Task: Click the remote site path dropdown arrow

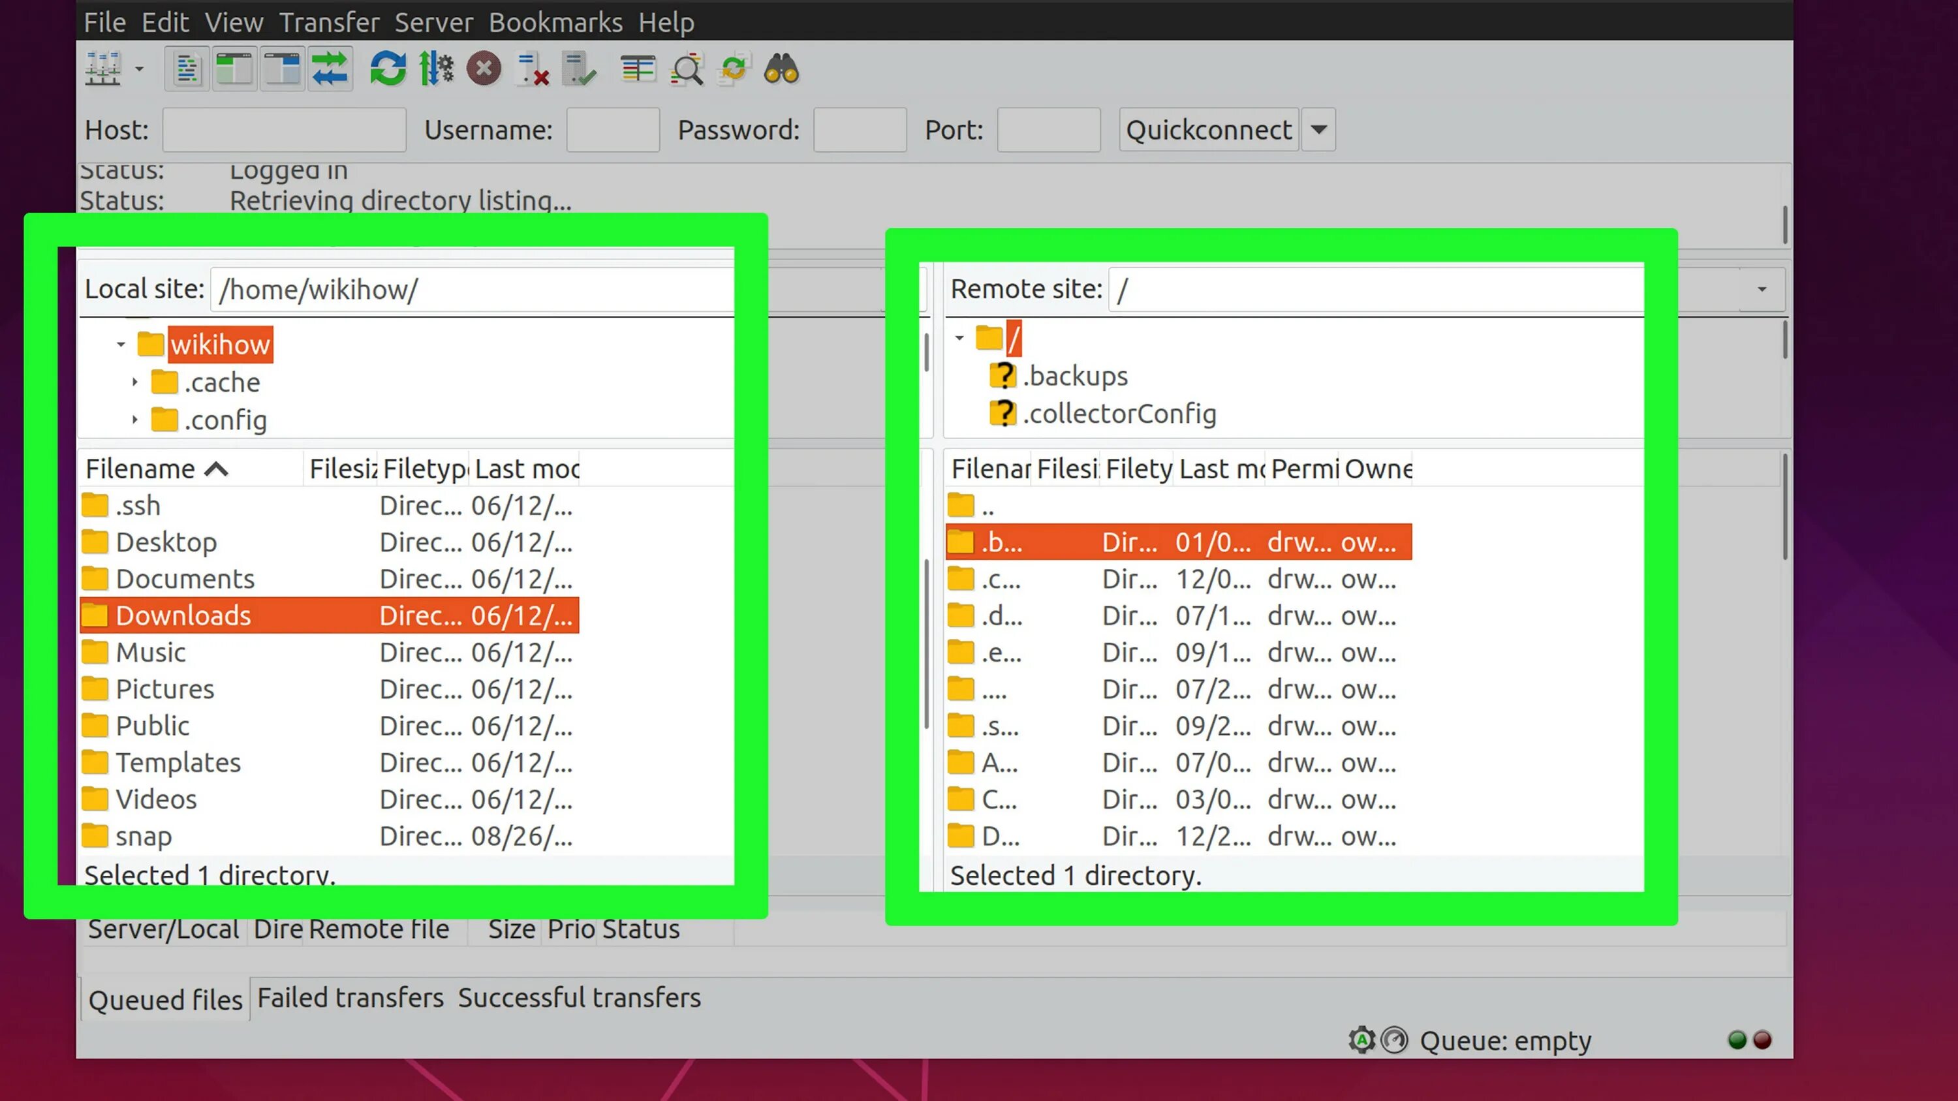Action: [1762, 288]
